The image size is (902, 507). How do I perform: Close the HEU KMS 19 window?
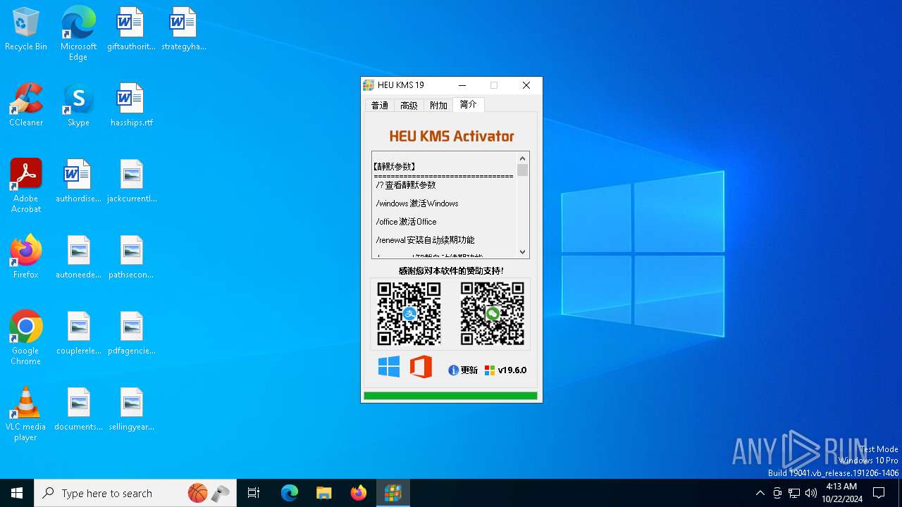click(x=526, y=85)
